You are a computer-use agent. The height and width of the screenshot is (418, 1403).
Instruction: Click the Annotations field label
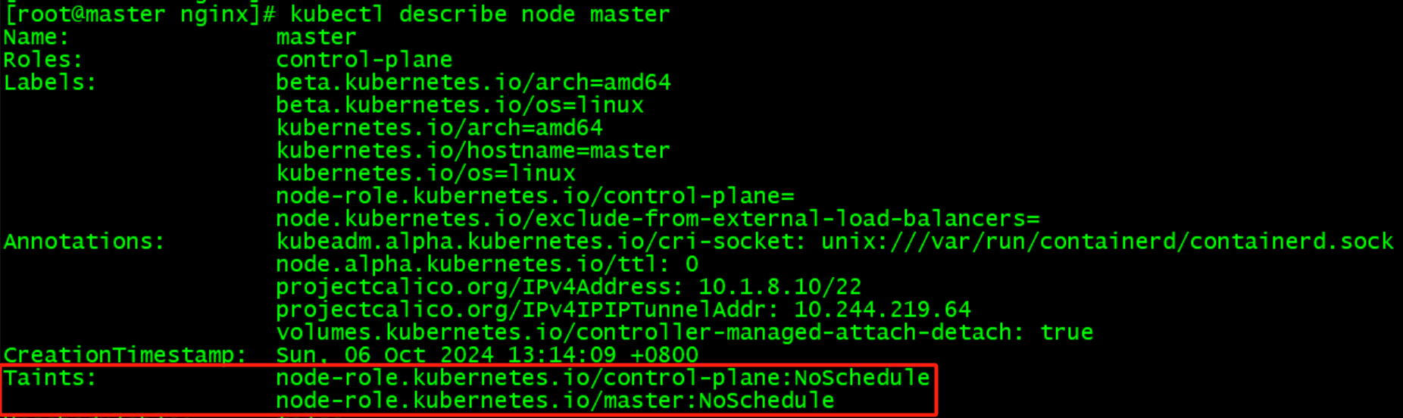click(x=83, y=242)
